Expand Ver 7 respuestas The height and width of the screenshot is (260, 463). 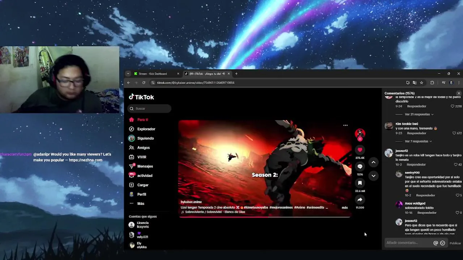coord(418,141)
